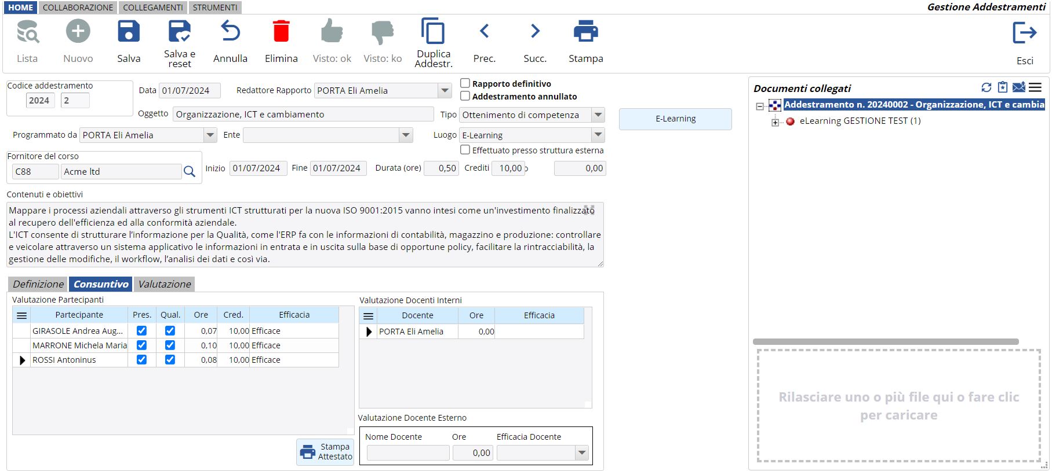Viewport: 1052px width, 471px height.
Task: Open the Tipo dropdown list
Action: pos(598,115)
